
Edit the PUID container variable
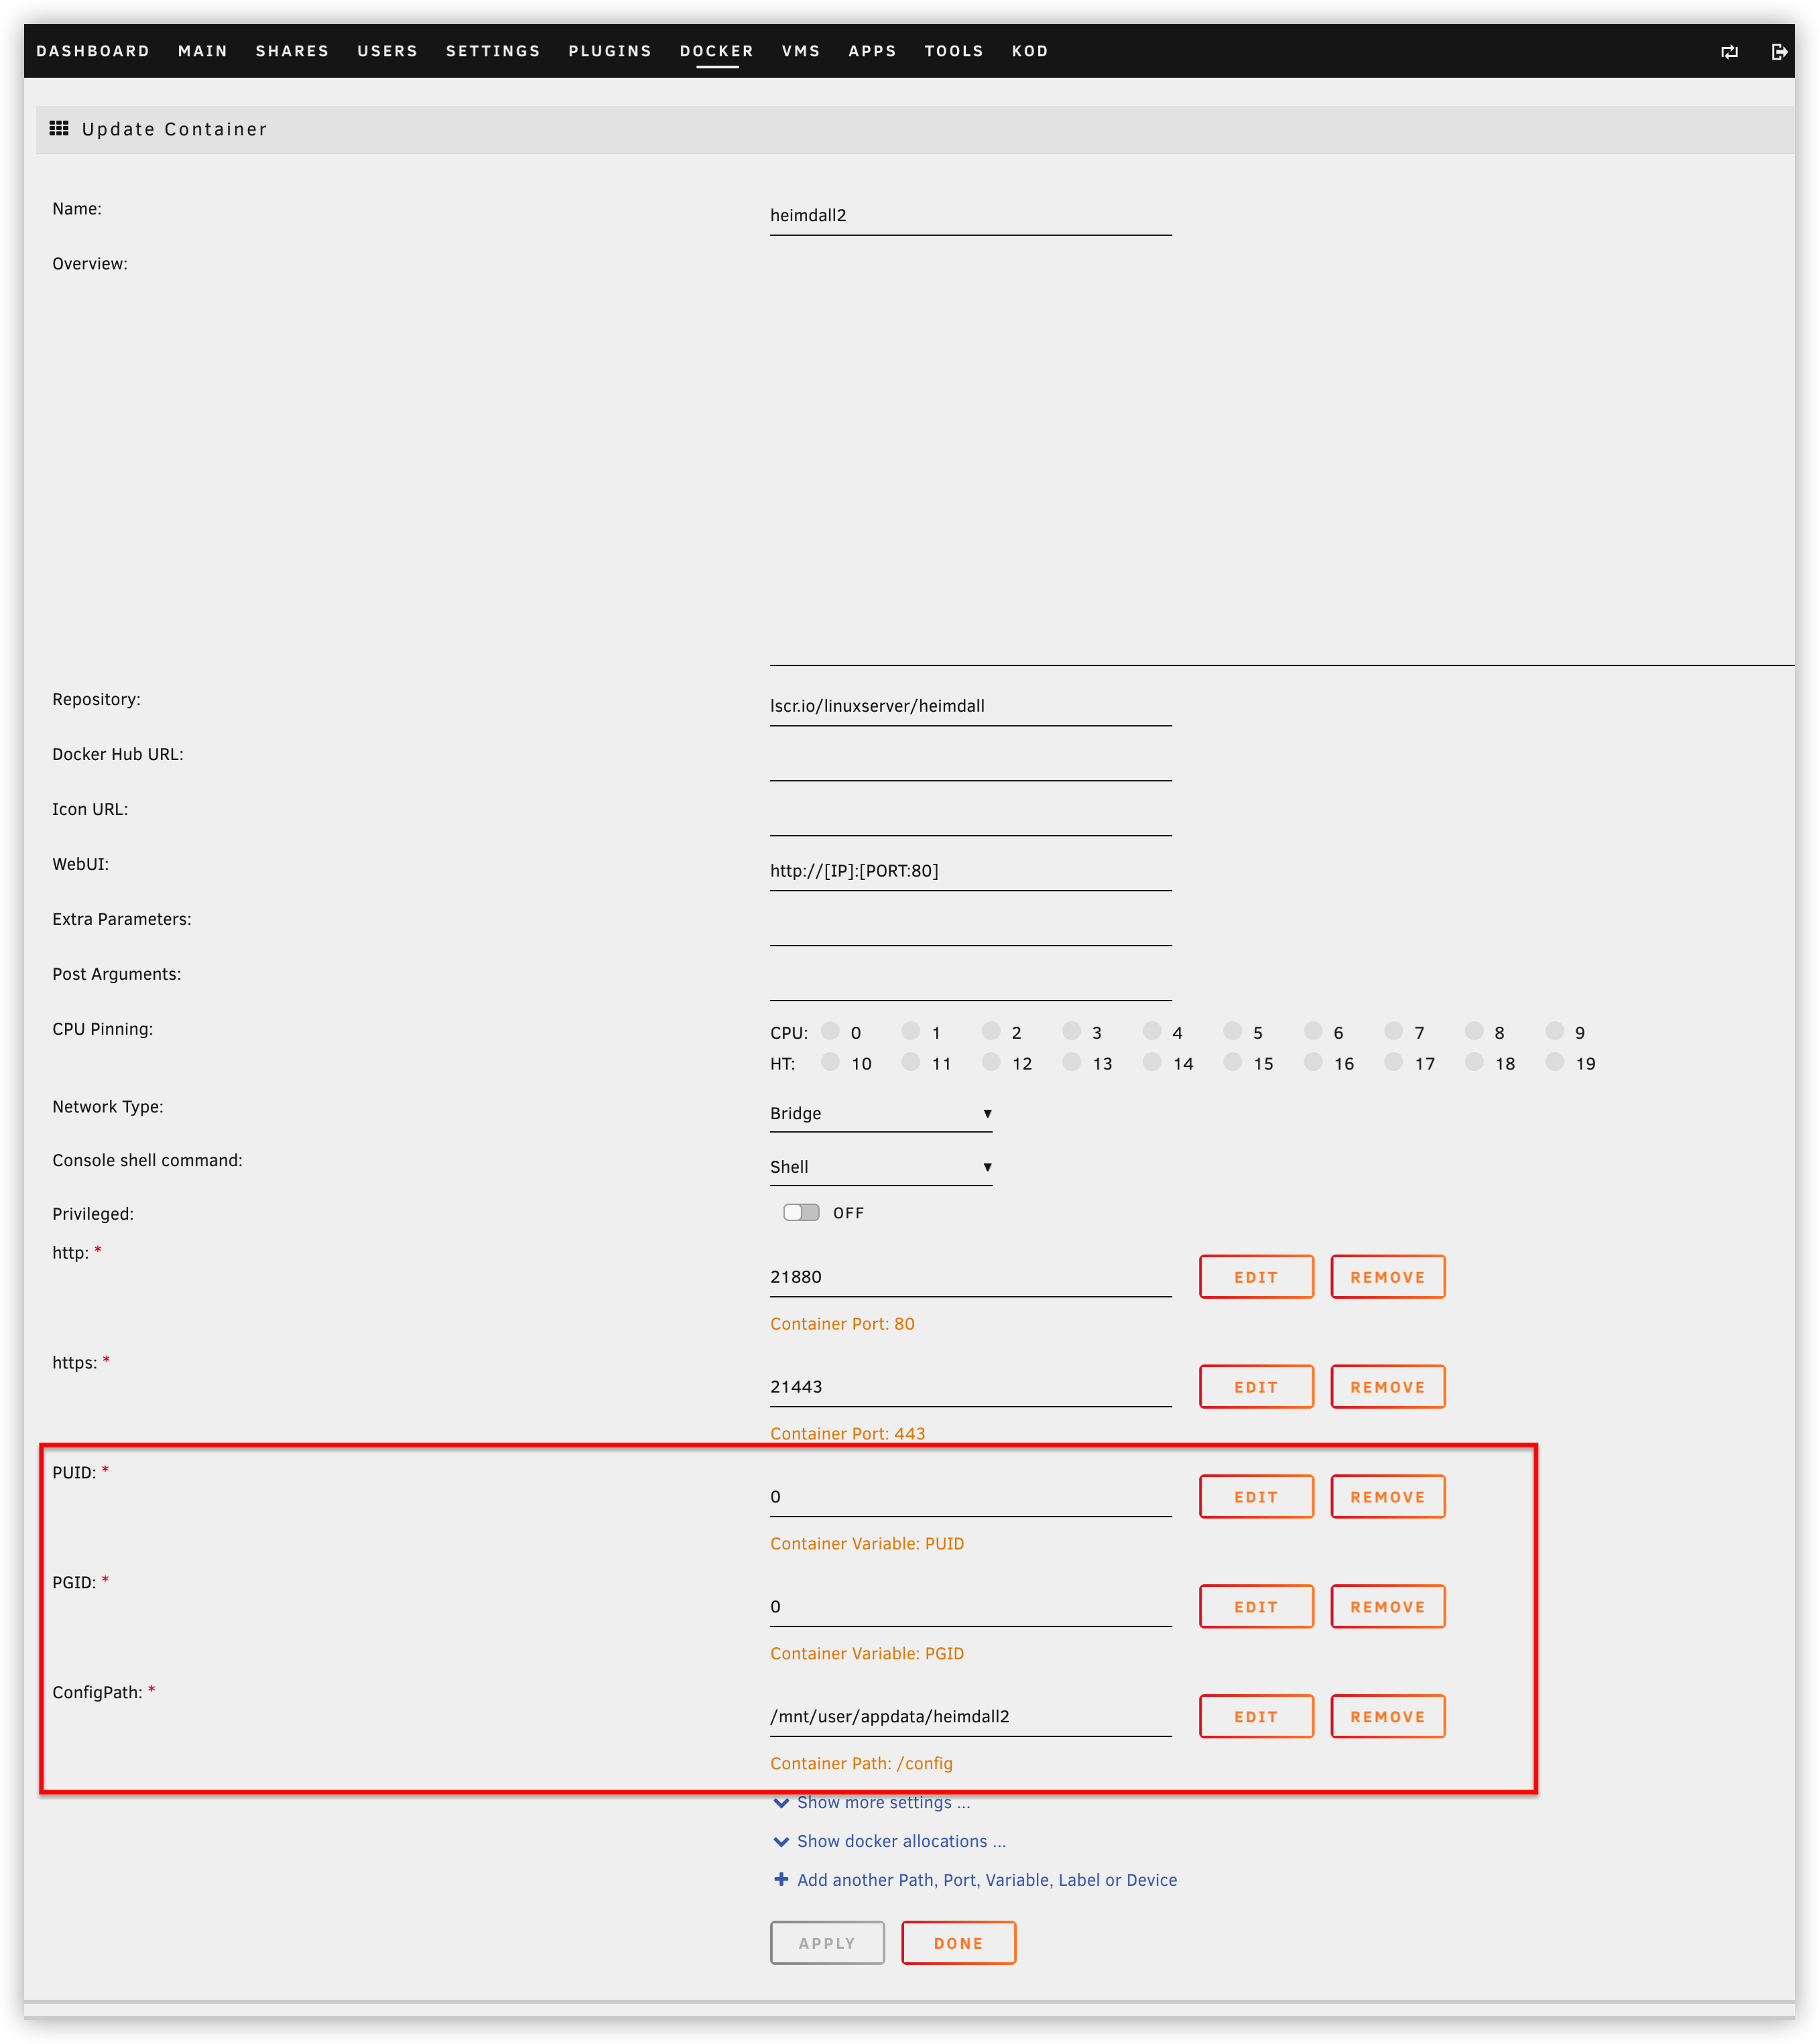tap(1255, 1496)
